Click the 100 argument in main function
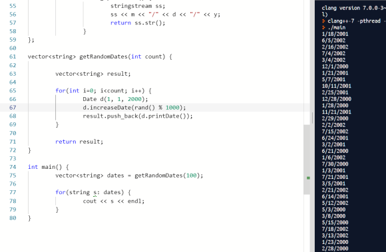 [191, 176]
